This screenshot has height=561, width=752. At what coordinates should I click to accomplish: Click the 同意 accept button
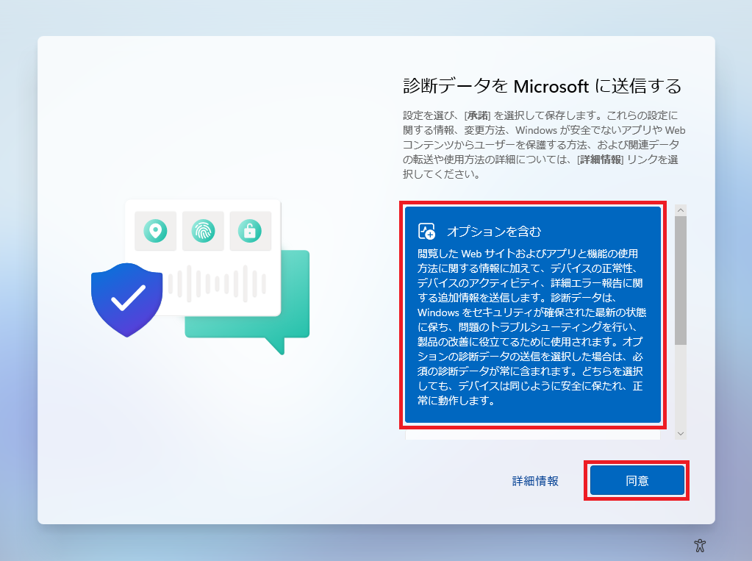637,480
